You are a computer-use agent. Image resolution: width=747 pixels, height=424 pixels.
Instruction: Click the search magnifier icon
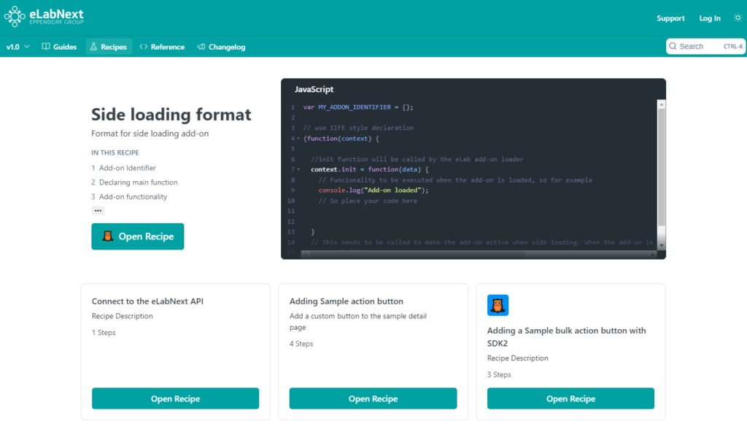click(673, 46)
